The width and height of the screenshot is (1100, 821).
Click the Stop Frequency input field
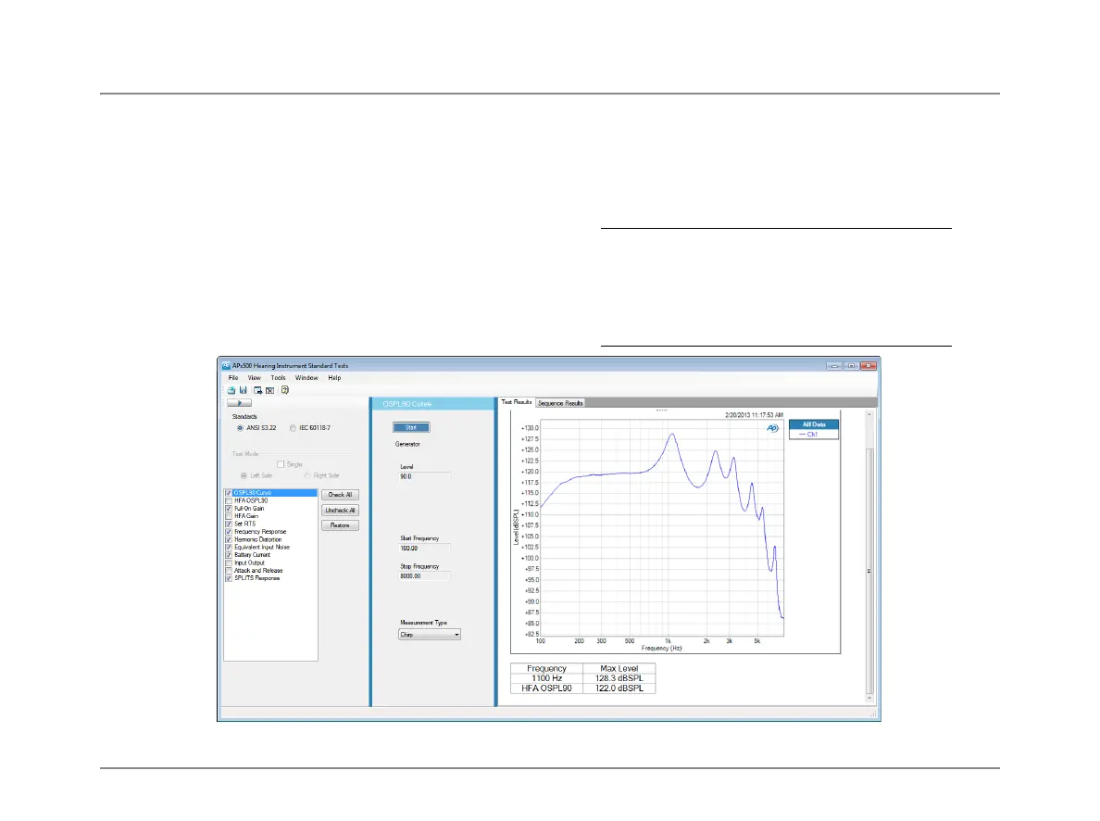424,575
